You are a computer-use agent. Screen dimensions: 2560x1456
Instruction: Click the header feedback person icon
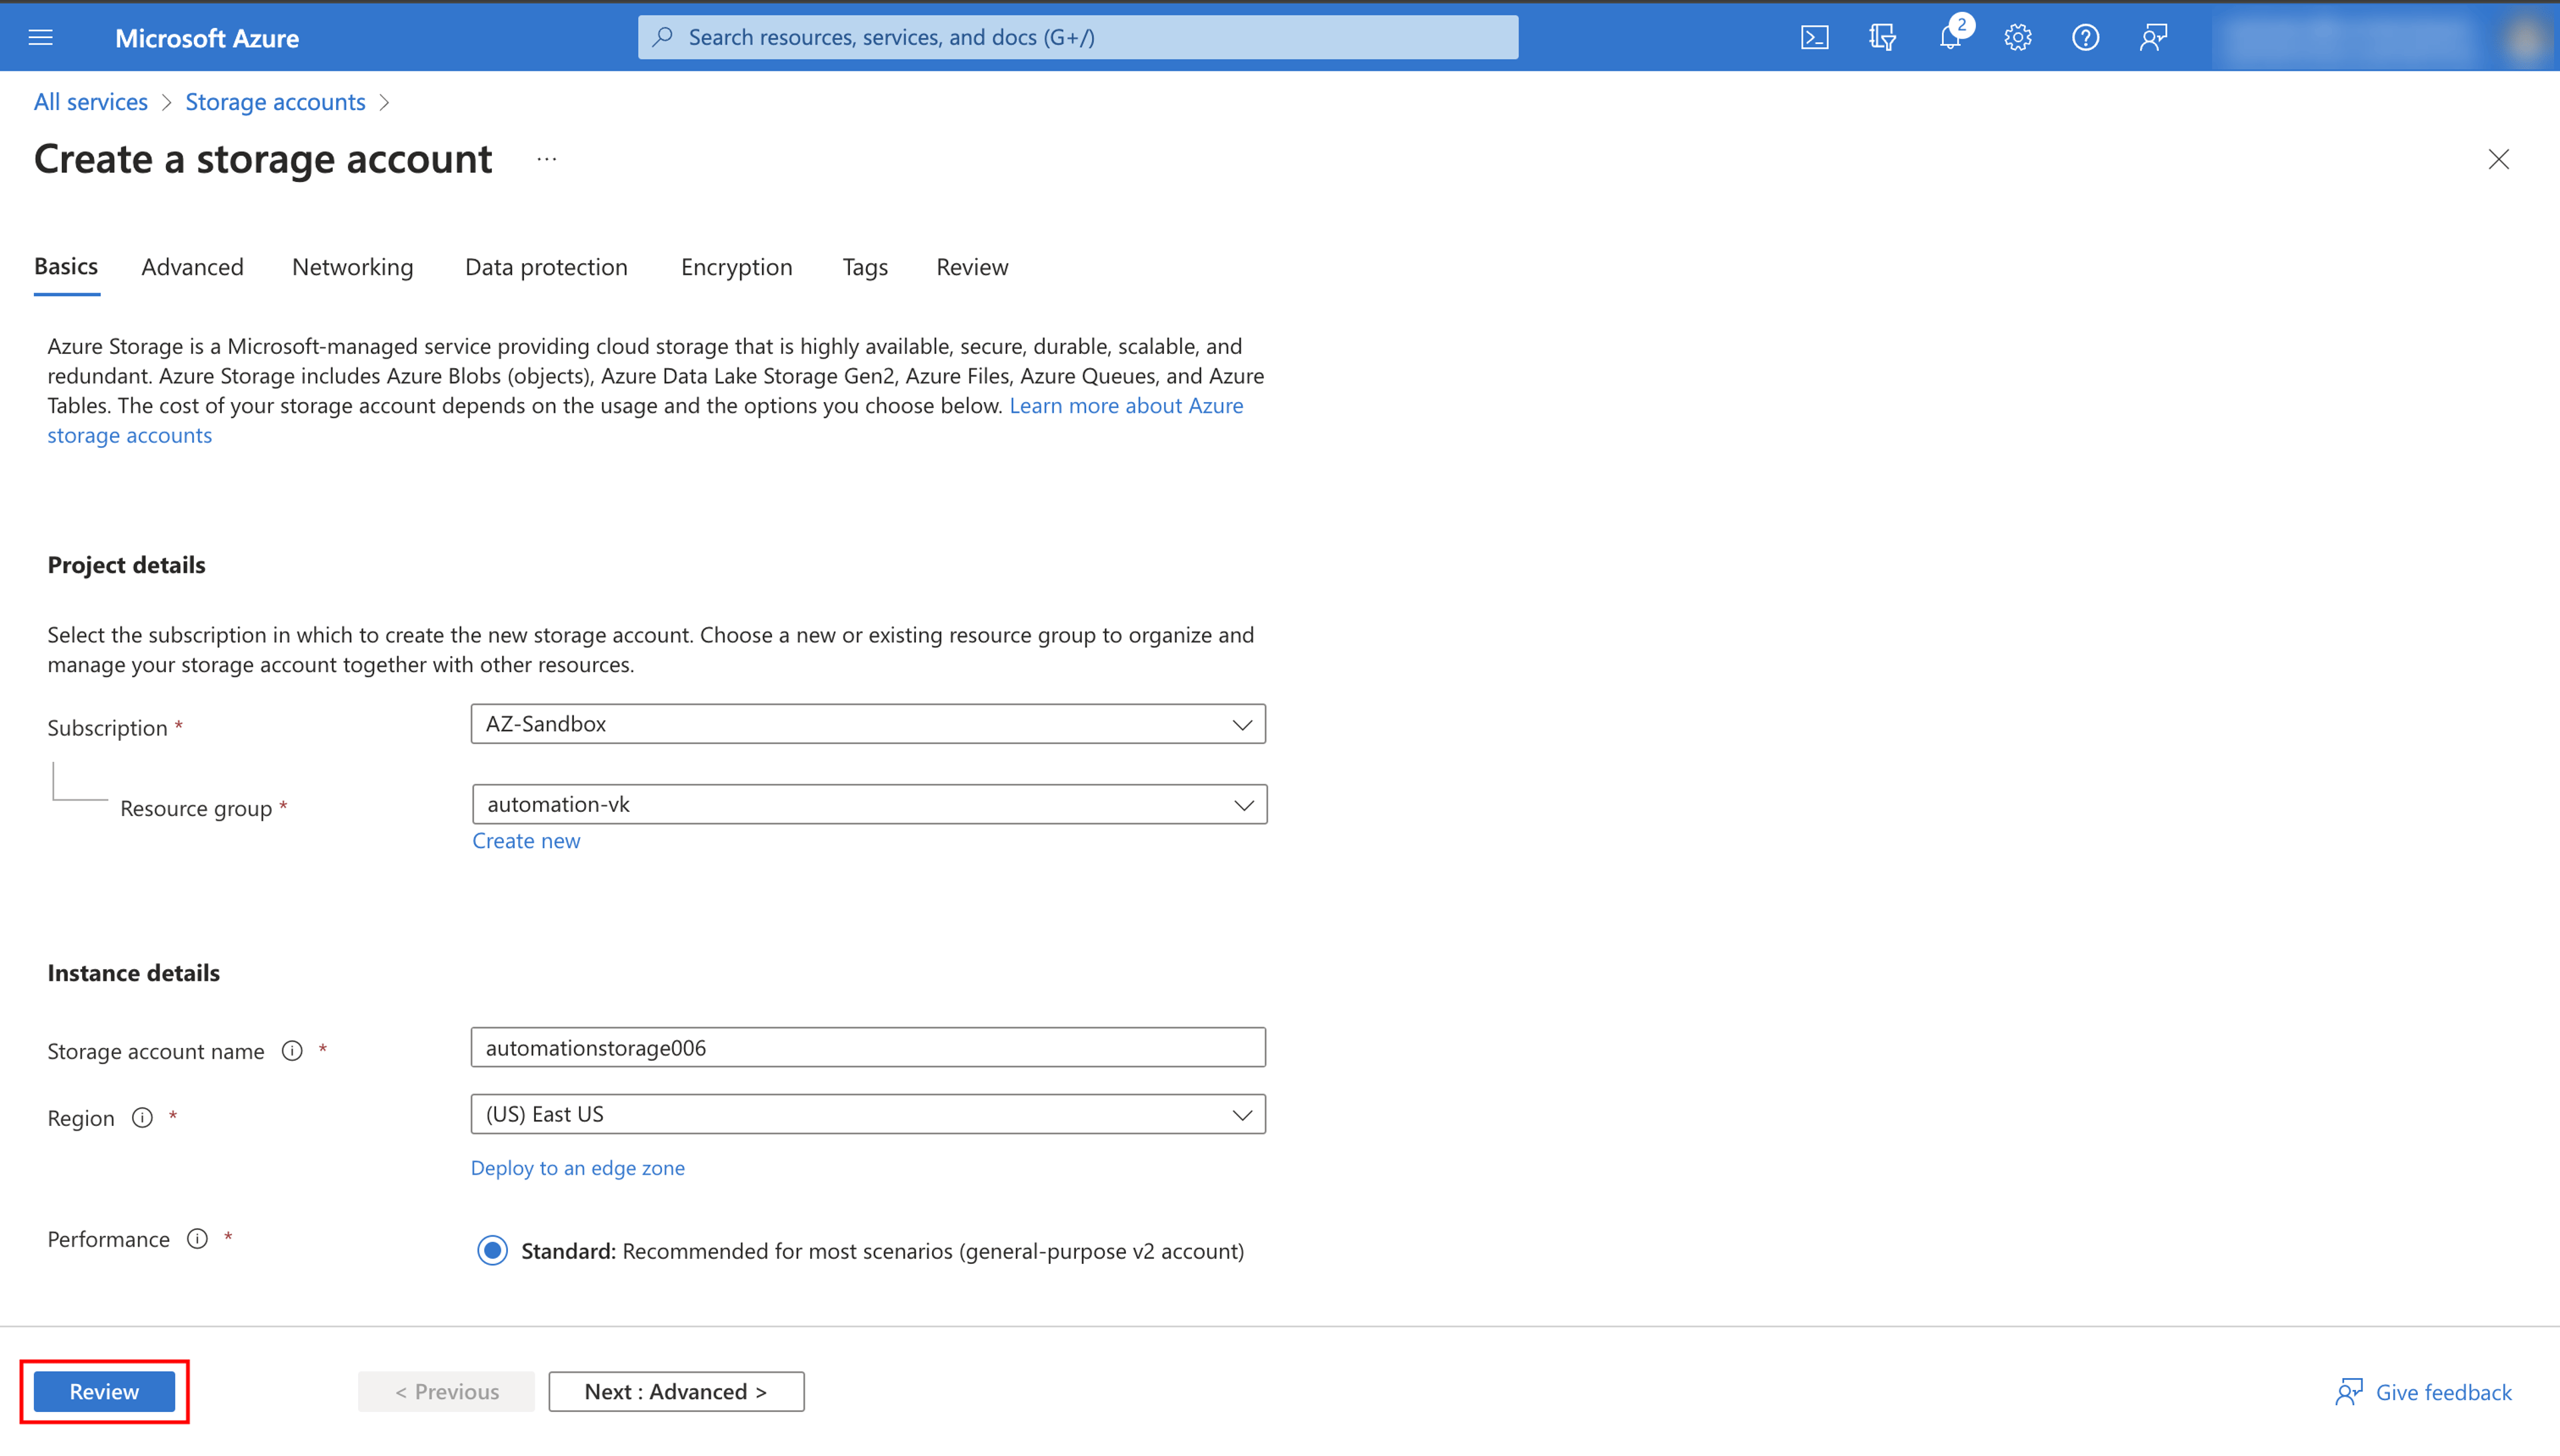[2153, 38]
